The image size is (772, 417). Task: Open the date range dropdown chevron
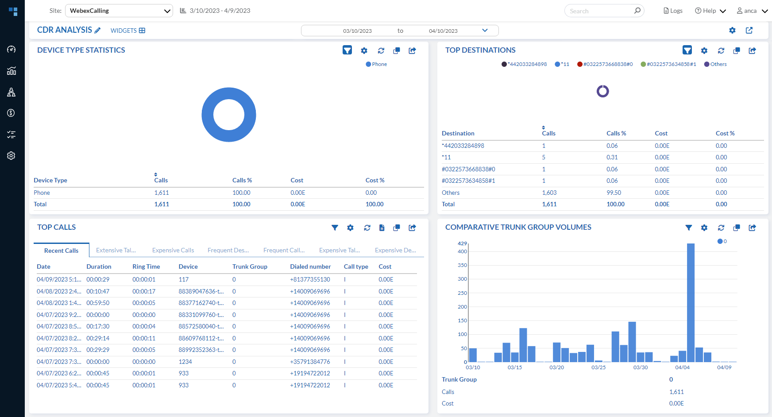(485, 31)
